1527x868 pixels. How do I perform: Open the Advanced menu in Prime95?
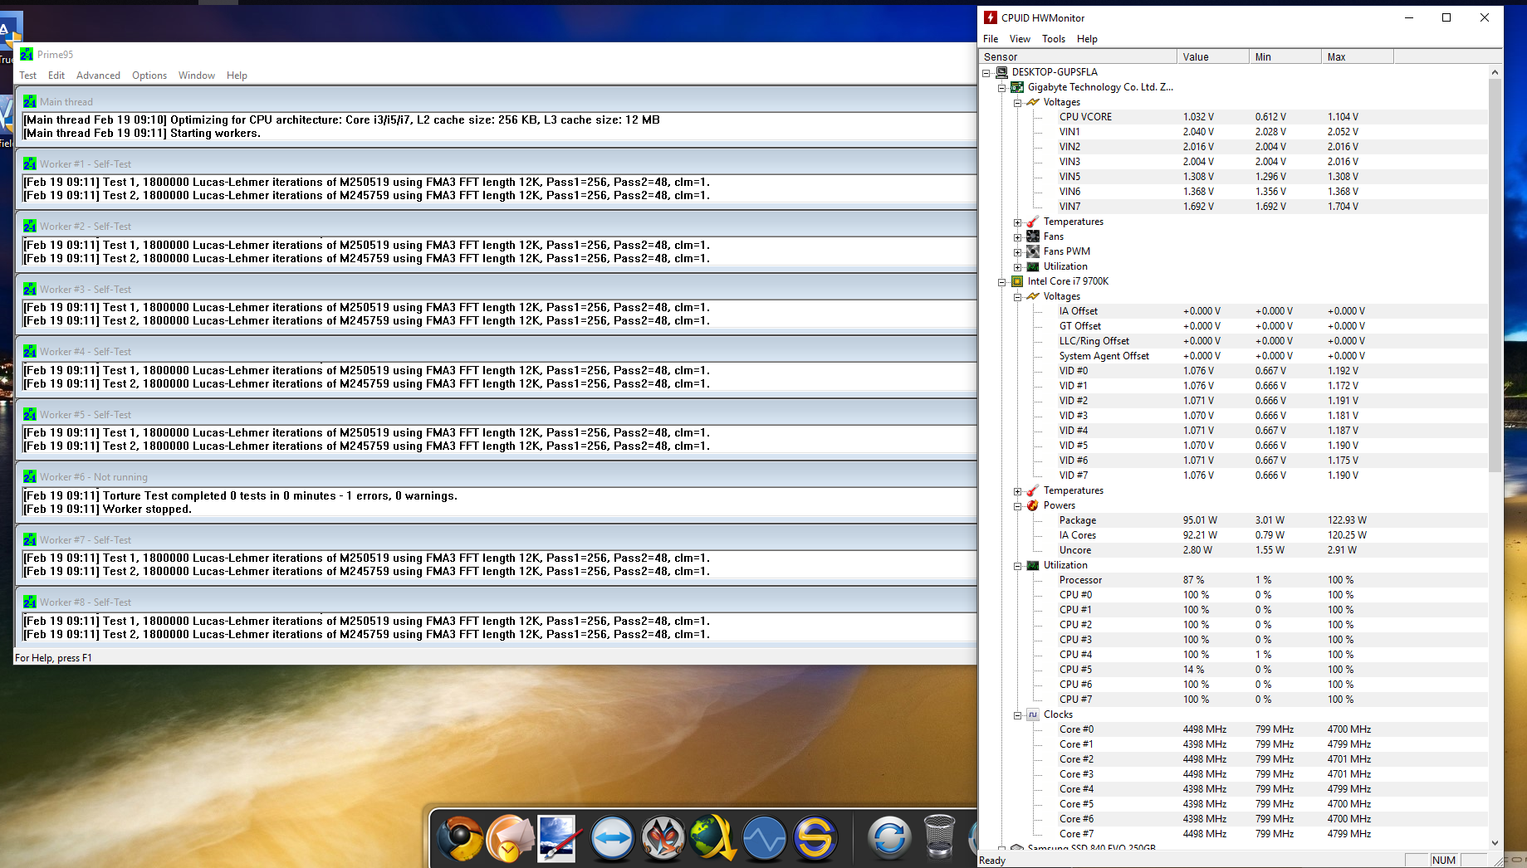[x=98, y=76]
